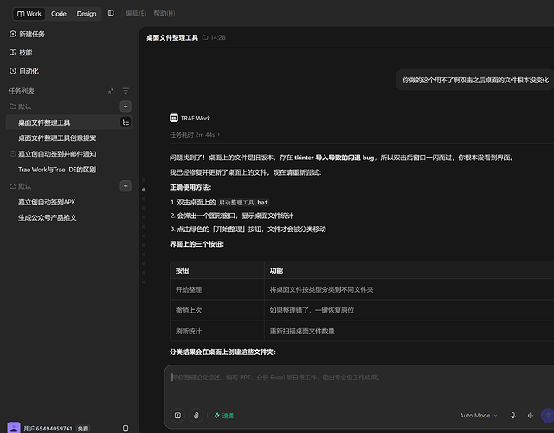Click the 启动整理工具.bat inline code
Viewport: 554px width, 433px height.
(243, 202)
